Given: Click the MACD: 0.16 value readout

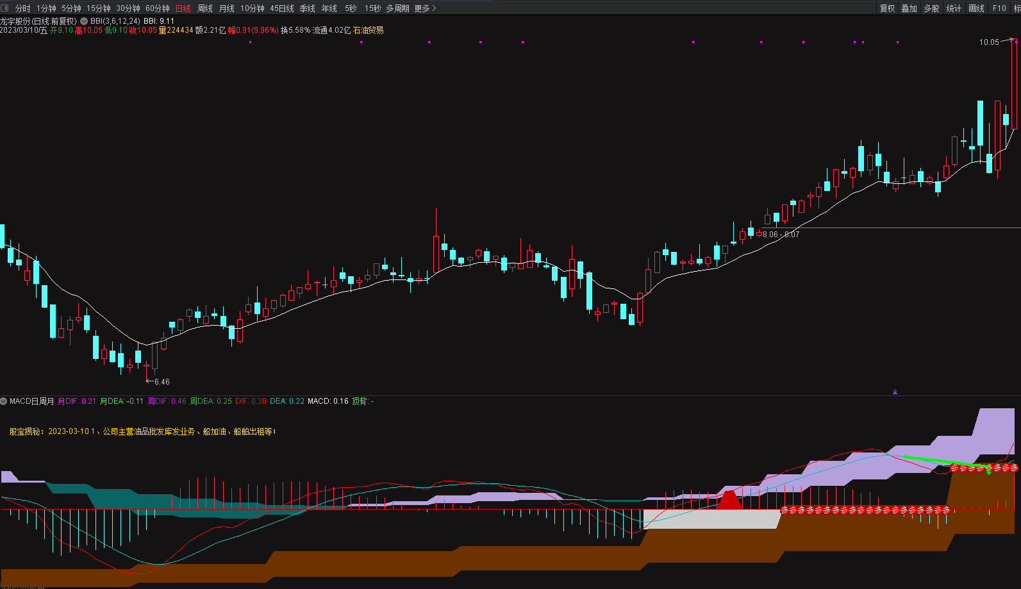Looking at the screenshot, I should (328, 401).
